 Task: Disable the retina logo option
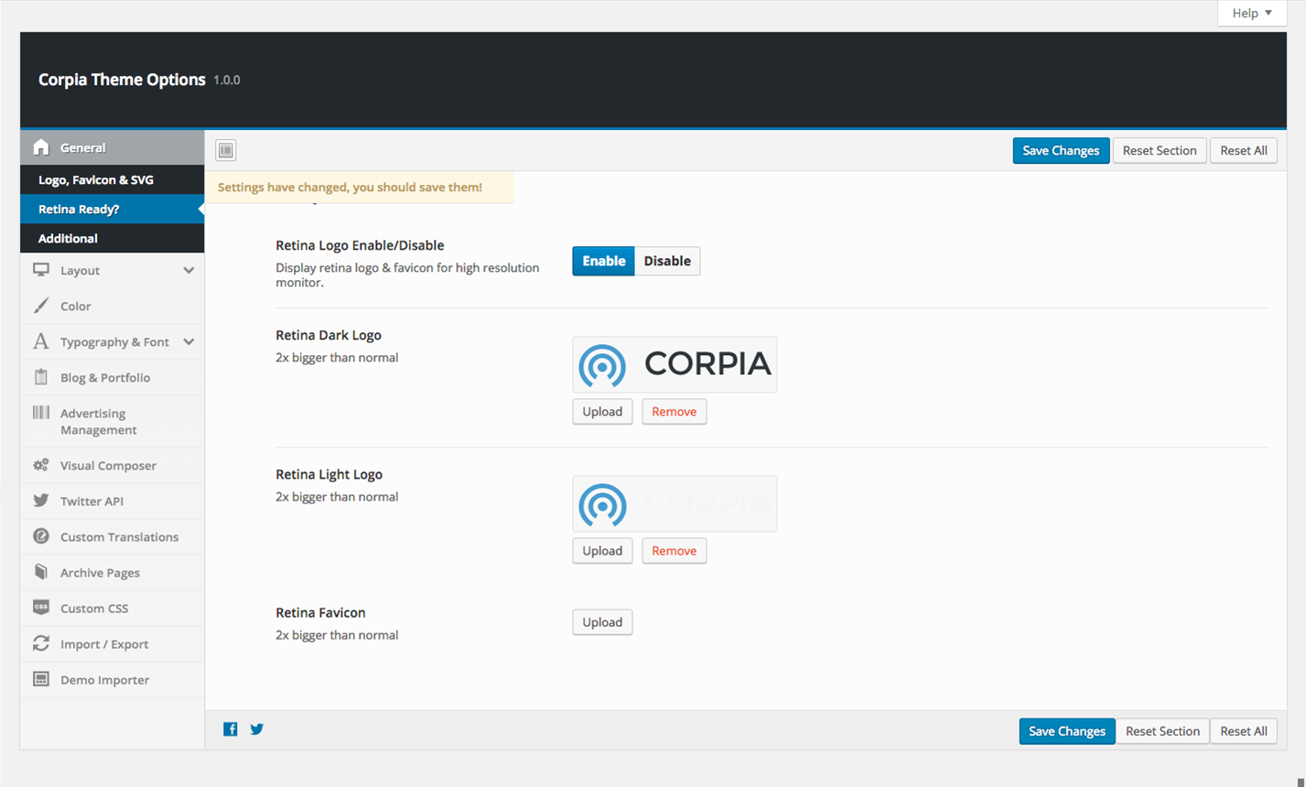point(667,261)
